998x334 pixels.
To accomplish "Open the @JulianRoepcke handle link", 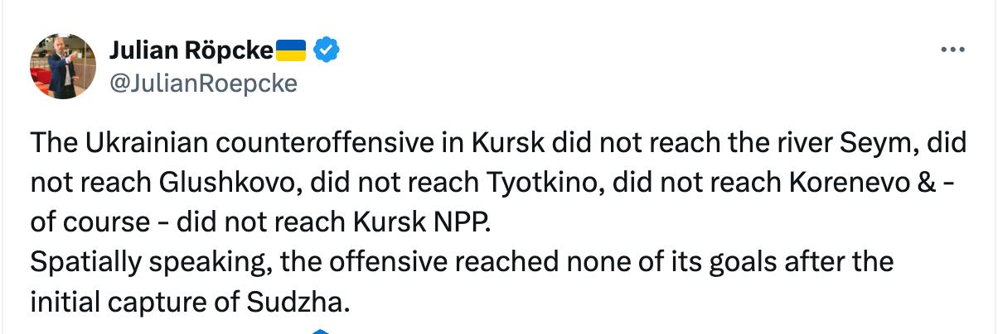I will pyautogui.click(x=202, y=83).
